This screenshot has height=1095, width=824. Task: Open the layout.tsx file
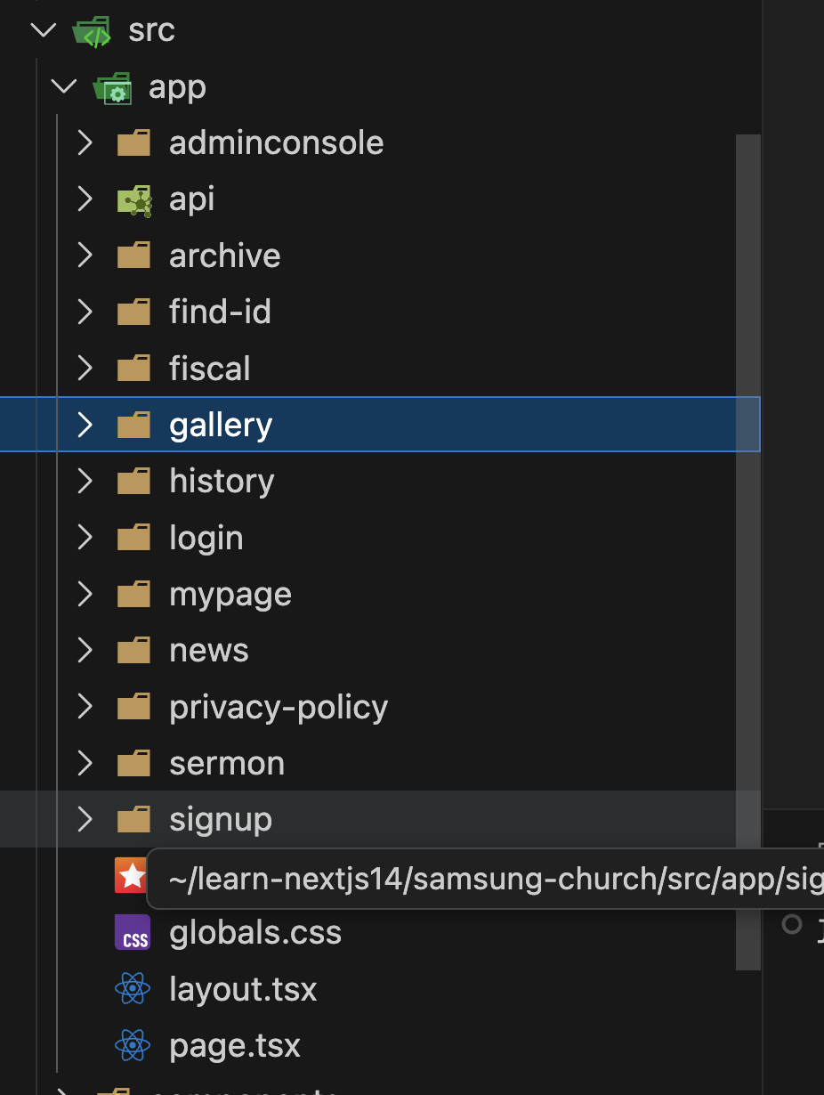pos(243,989)
